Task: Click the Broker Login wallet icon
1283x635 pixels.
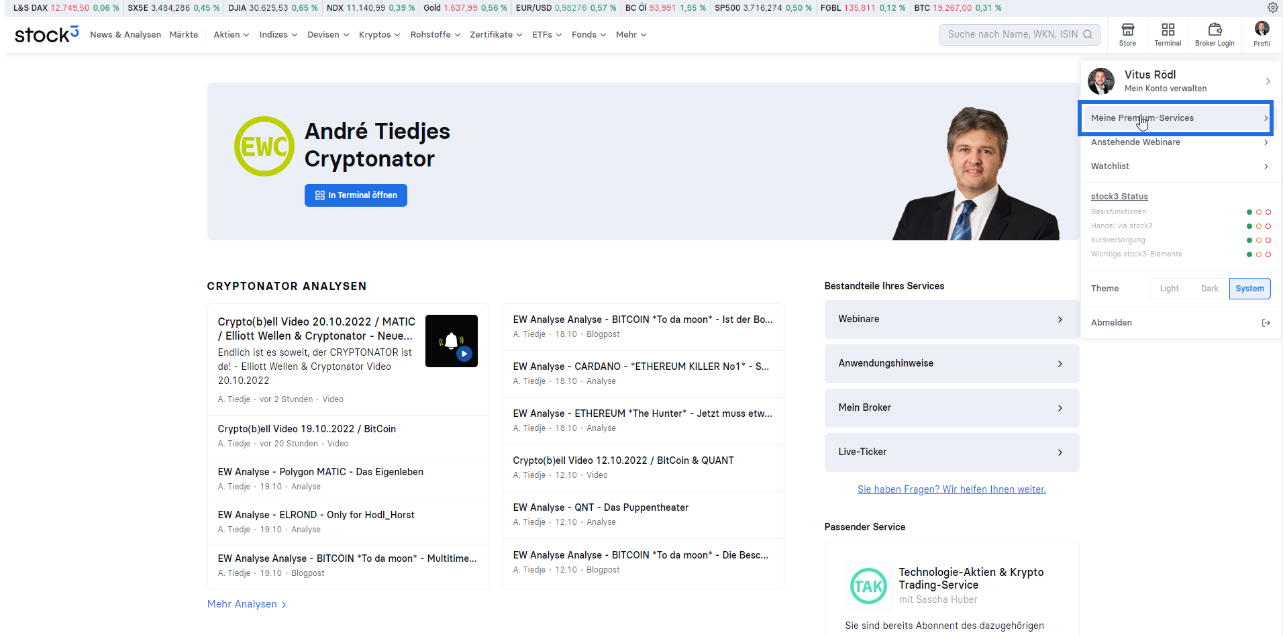Action: 1215,30
